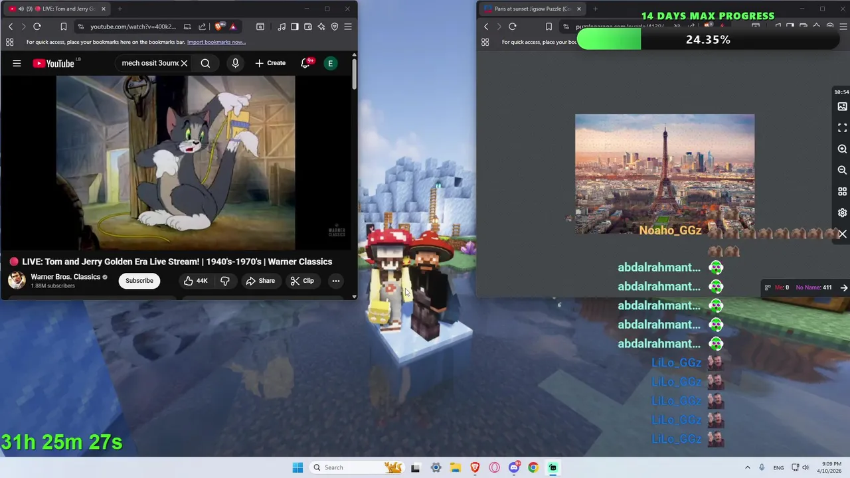The image size is (850, 478).
Task: Mute the YouTube tab audio icon
Action: [x=21, y=9]
